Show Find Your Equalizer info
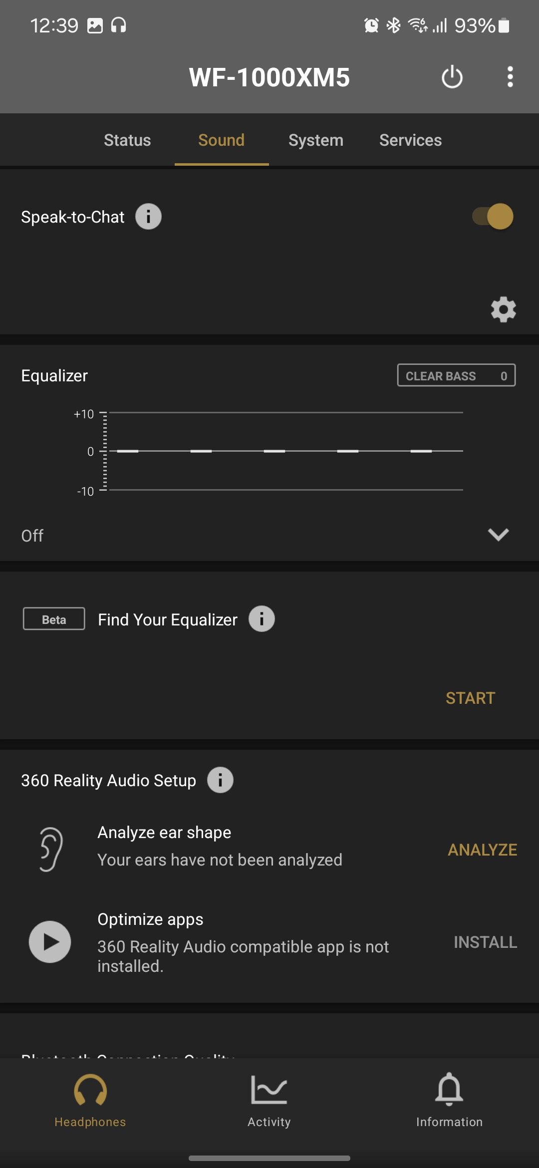The image size is (539, 1168). click(x=262, y=619)
